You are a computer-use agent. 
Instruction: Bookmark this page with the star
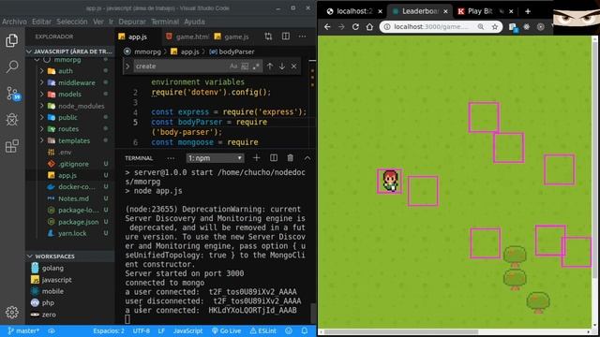click(x=495, y=27)
